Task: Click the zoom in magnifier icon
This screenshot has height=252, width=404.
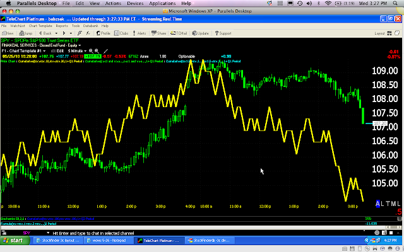Action: point(91,51)
